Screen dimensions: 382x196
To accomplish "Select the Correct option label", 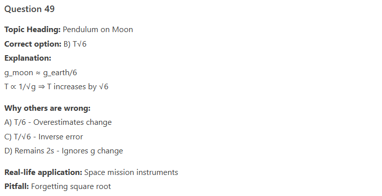I will [x=33, y=44].
